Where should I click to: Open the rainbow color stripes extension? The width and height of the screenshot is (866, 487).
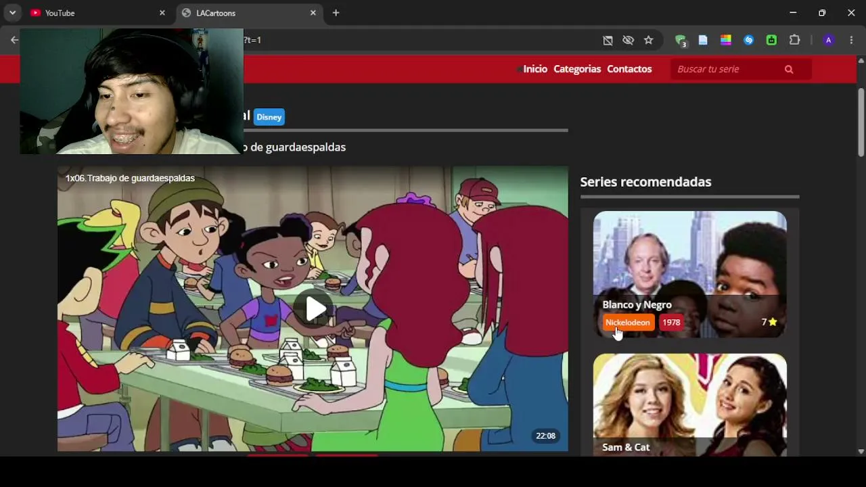pos(726,41)
